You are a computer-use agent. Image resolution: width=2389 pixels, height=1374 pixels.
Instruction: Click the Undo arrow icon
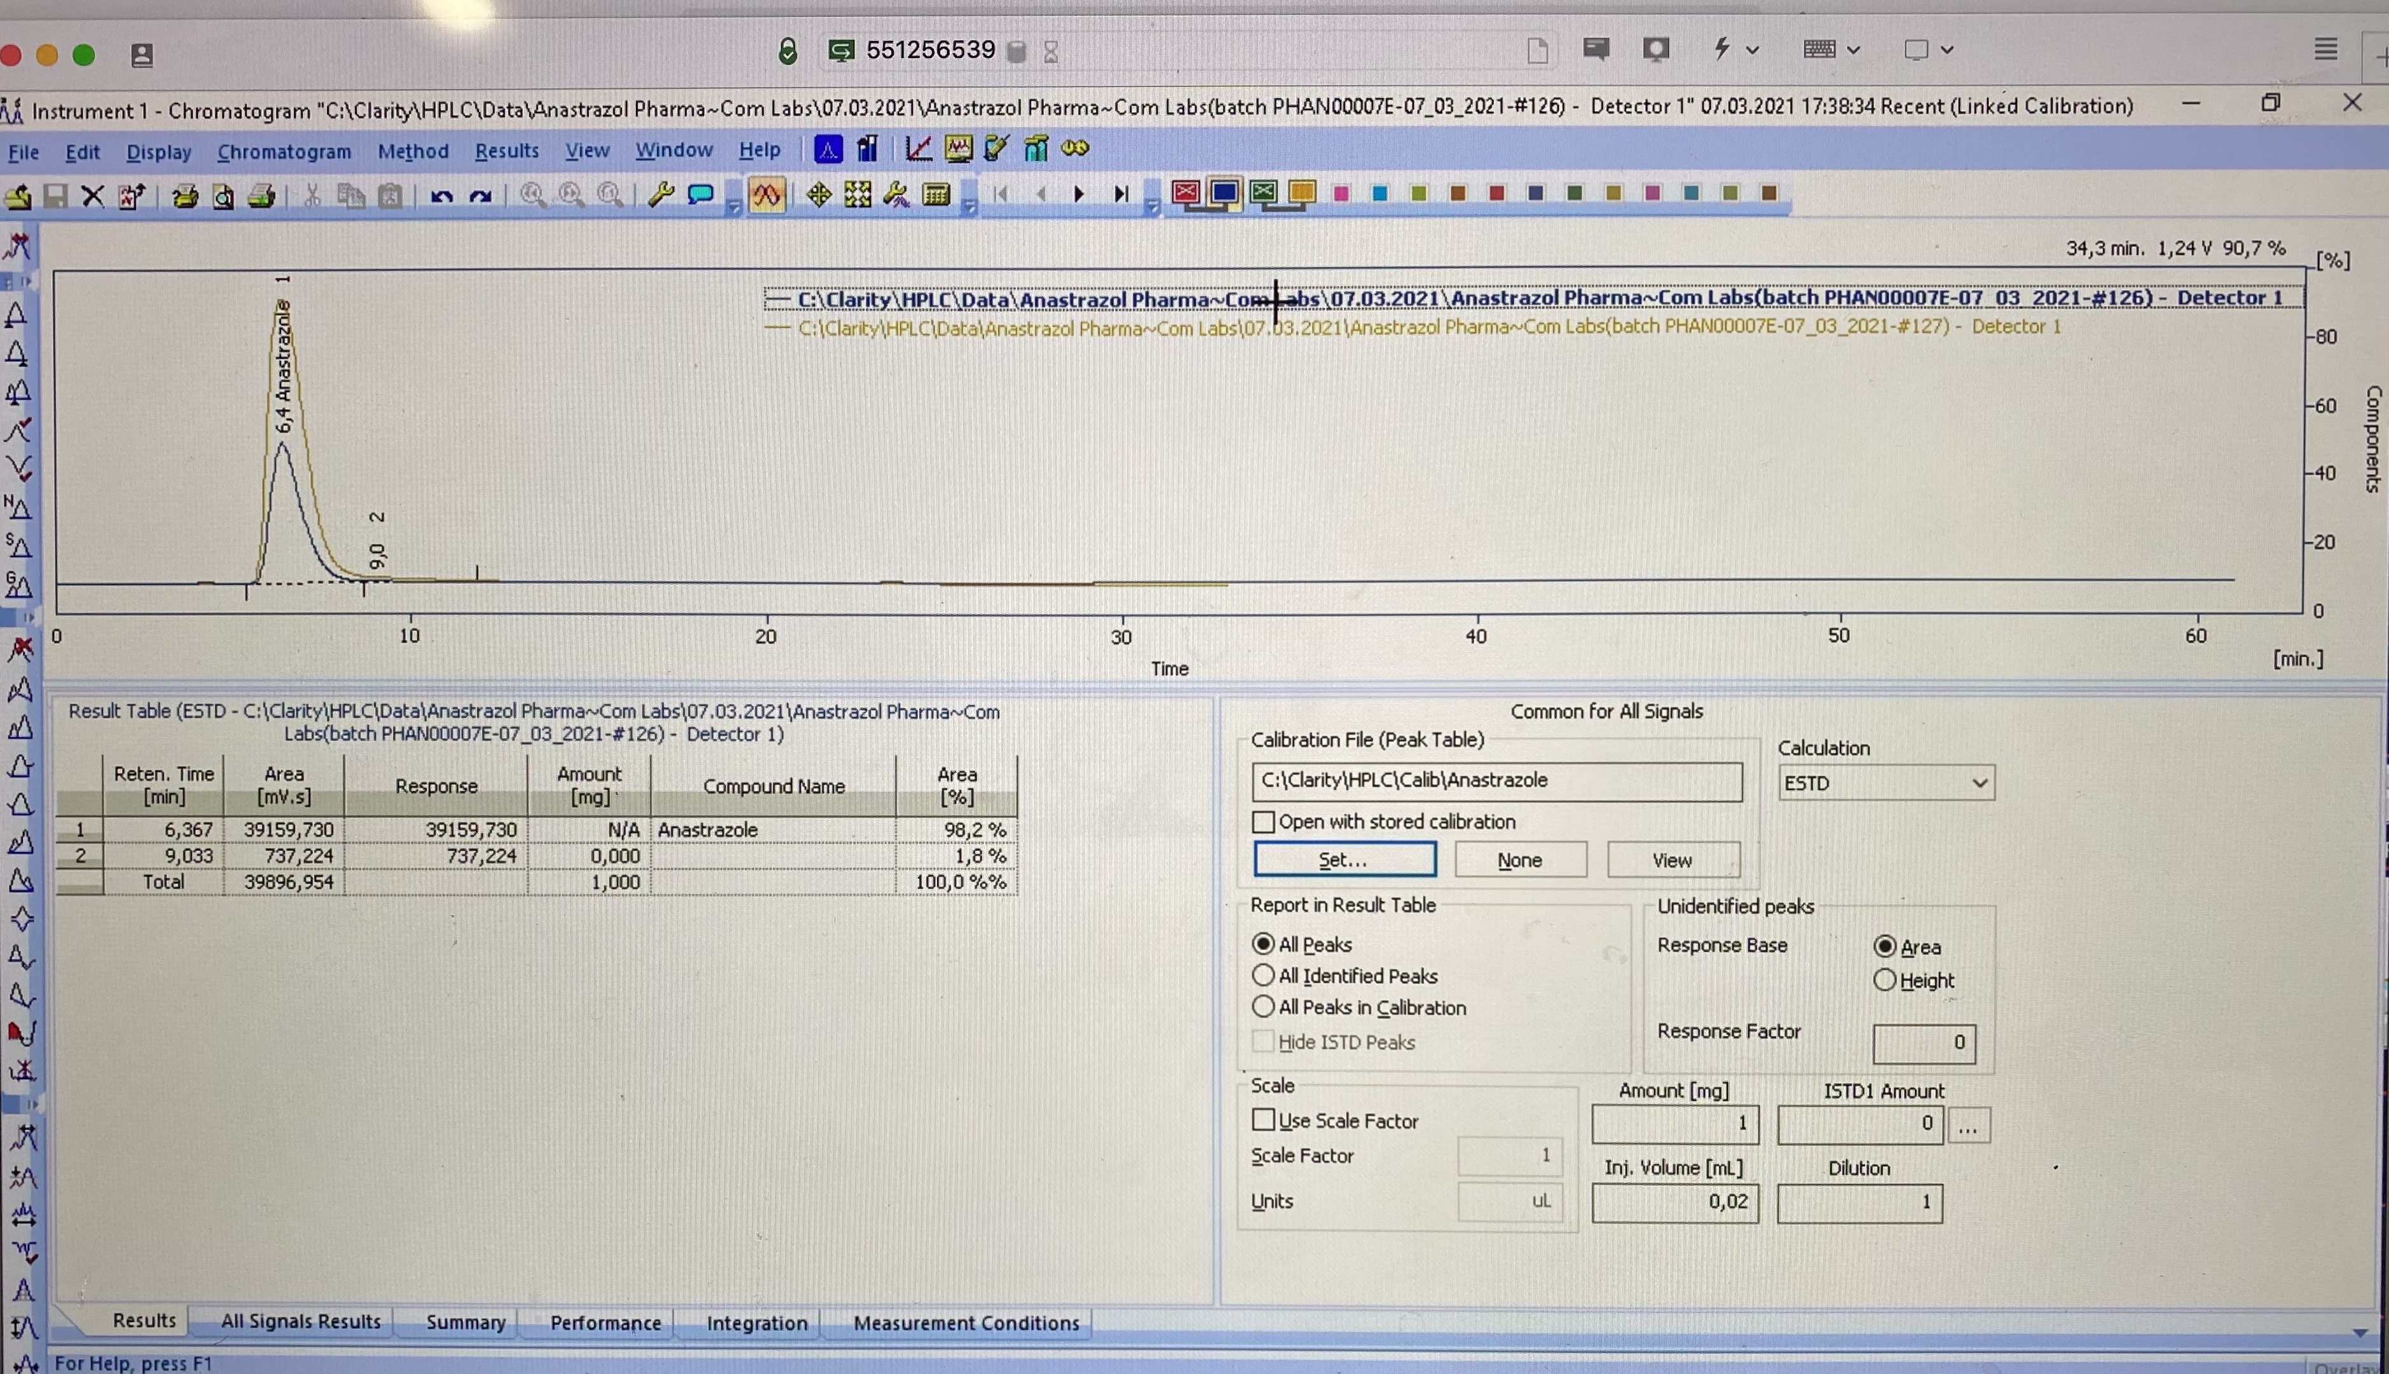[441, 196]
